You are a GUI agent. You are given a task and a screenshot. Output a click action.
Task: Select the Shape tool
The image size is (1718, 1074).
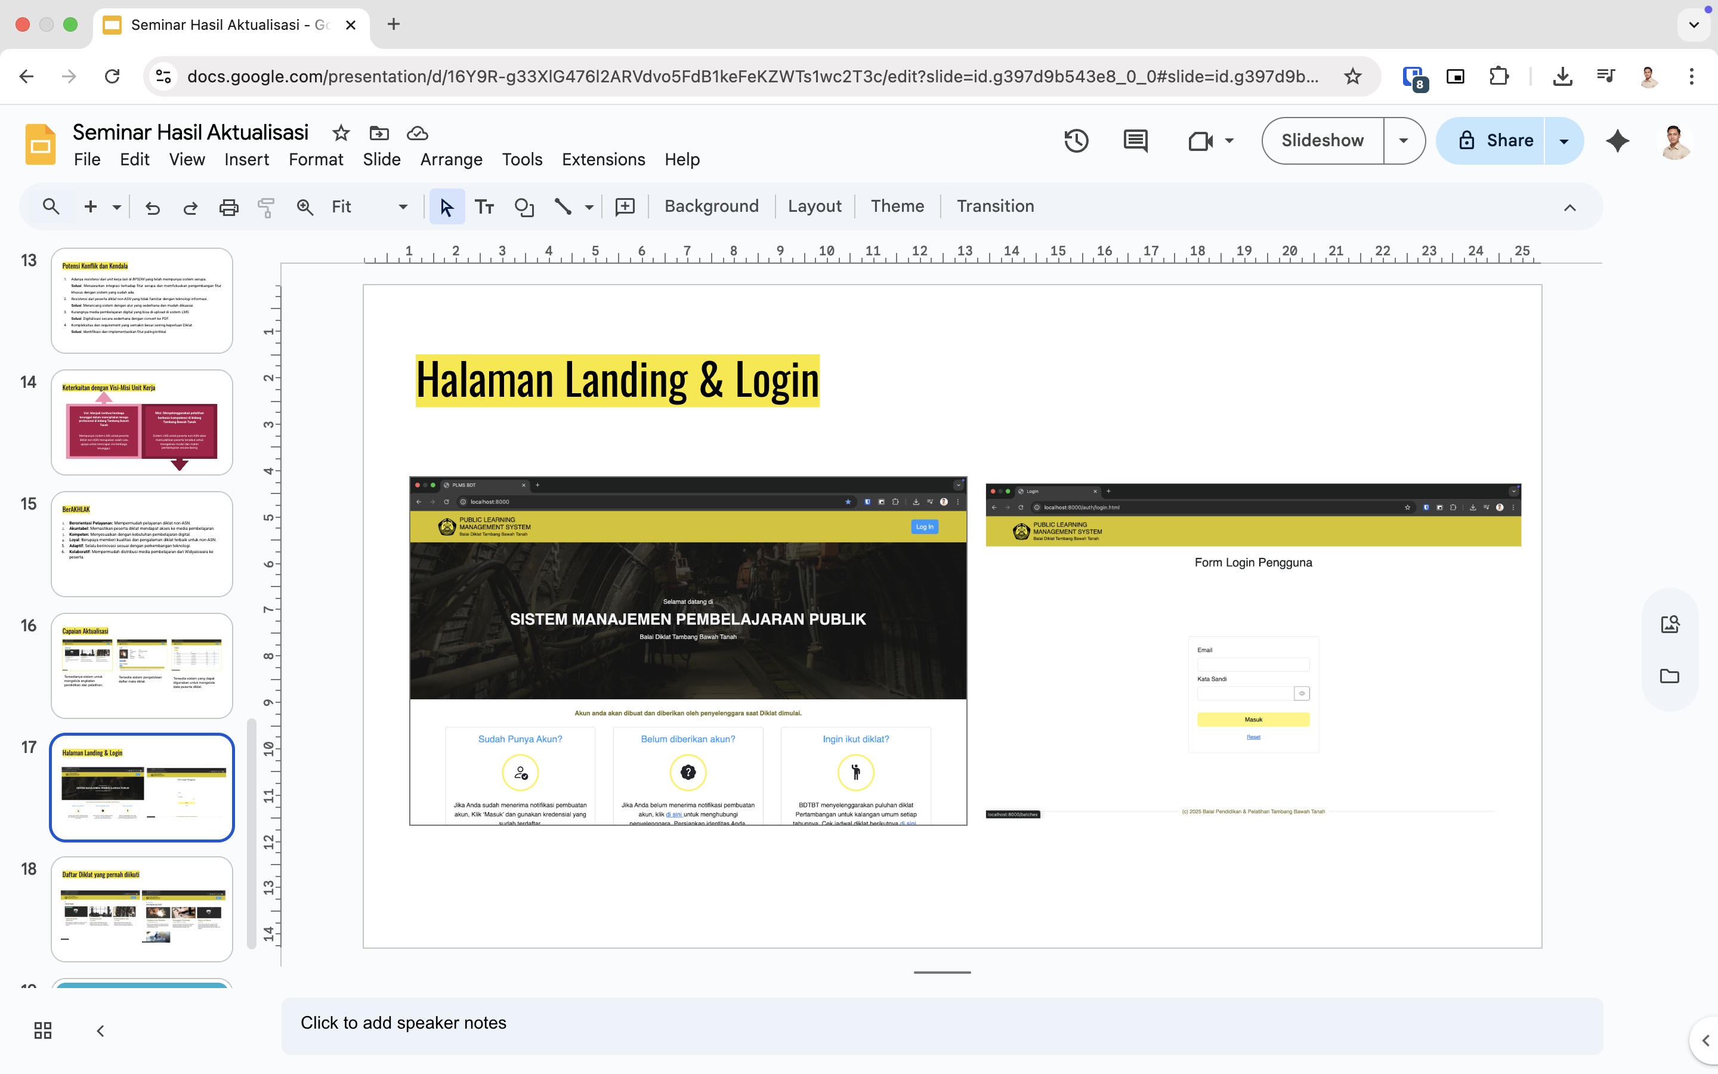[x=524, y=206]
